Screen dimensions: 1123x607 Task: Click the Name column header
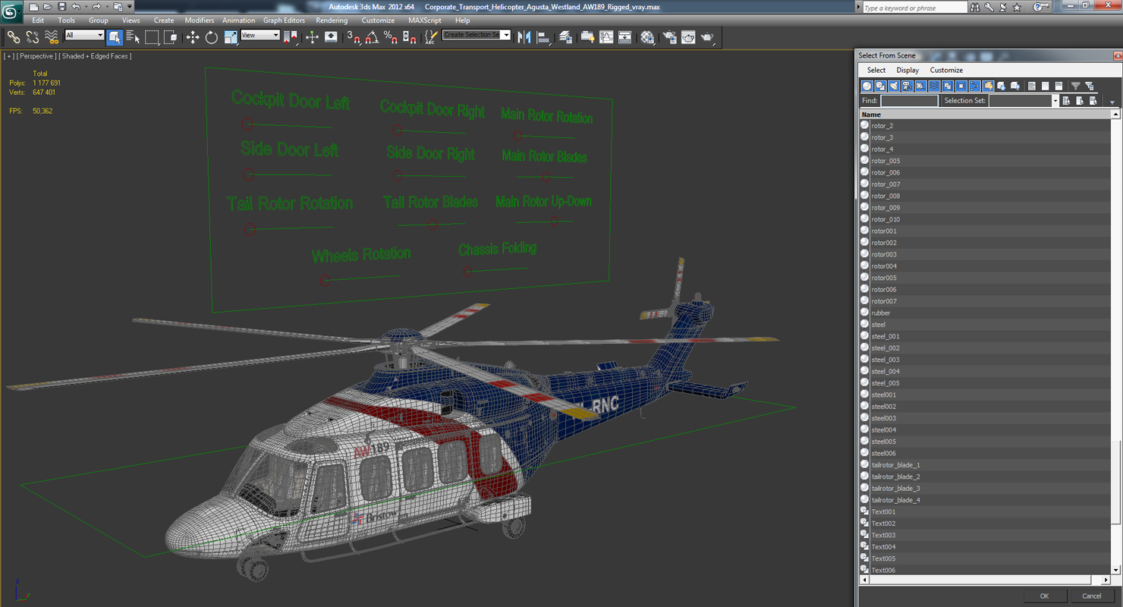pyautogui.click(x=985, y=115)
